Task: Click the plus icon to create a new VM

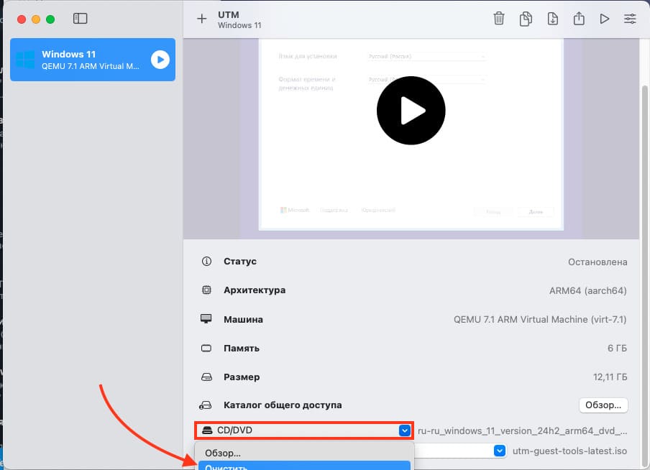Action: [201, 19]
